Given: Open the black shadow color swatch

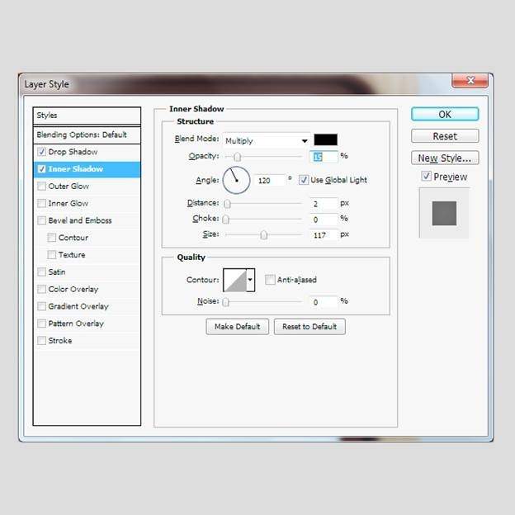Looking at the screenshot, I should click(325, 140).
